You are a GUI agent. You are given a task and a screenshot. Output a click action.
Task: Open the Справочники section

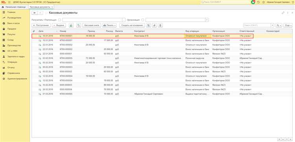point(14,73)
